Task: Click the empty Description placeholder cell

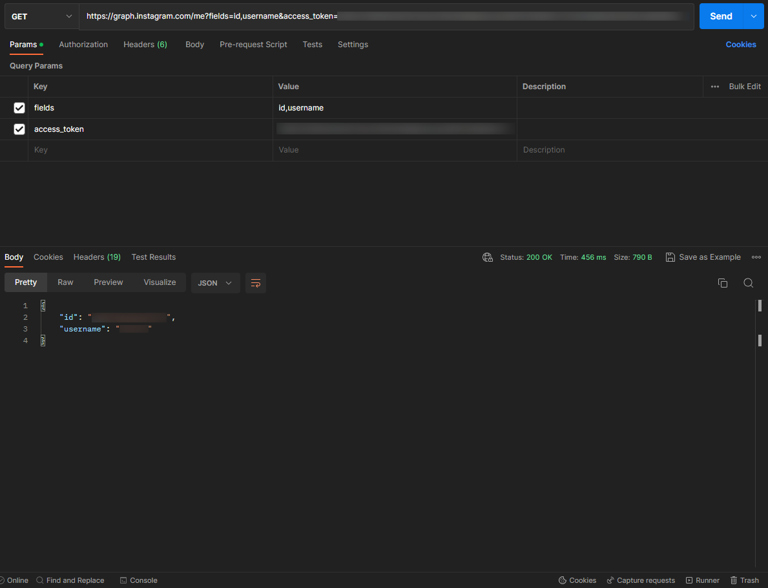Action: click(x=642, y=150)
